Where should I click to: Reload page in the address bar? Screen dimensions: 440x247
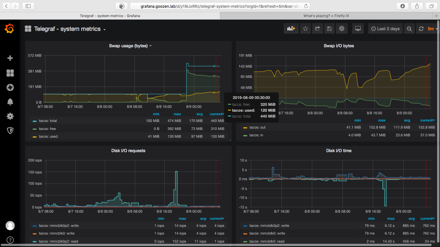pos(306,6)
